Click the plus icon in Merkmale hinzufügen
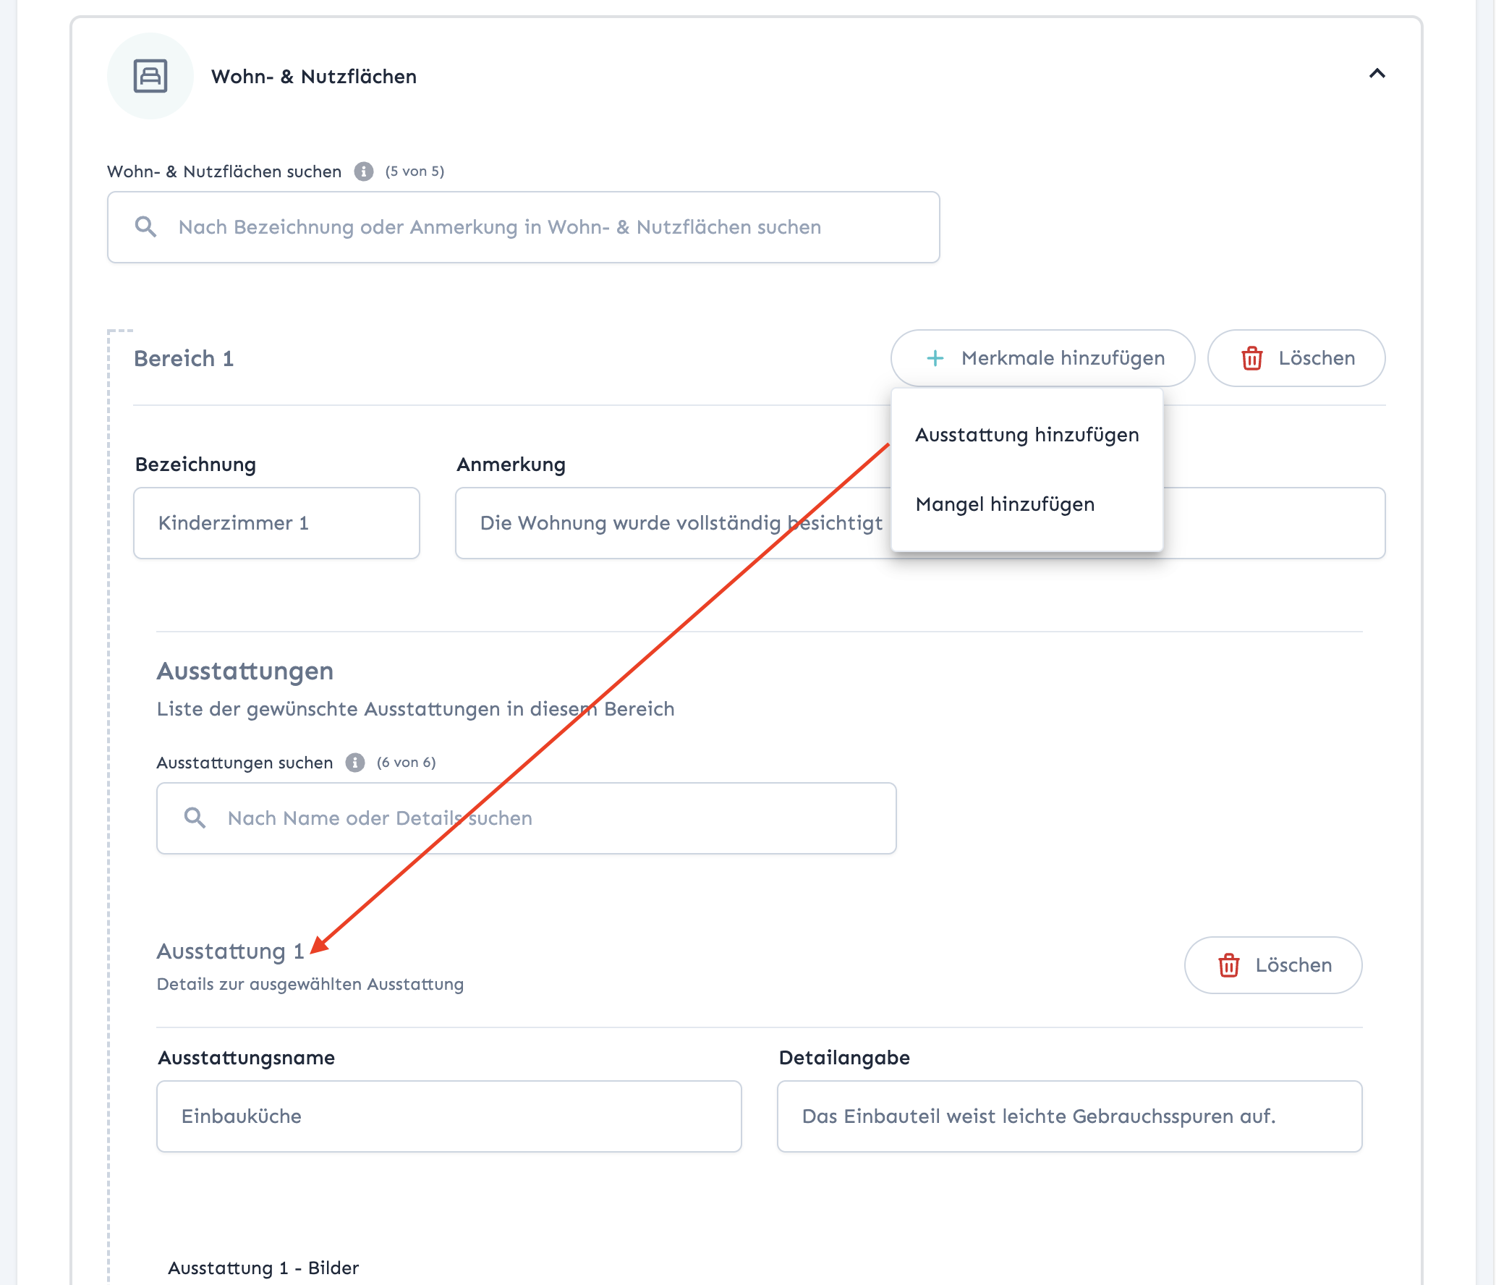This screenshot has height=1285, width=1496. click(935, 358)
